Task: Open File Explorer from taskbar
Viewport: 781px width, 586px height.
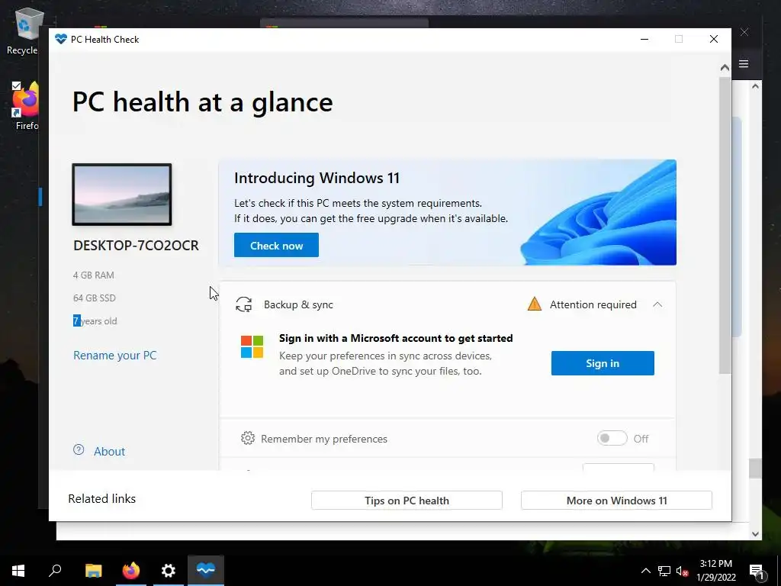Action: (93, 571)
